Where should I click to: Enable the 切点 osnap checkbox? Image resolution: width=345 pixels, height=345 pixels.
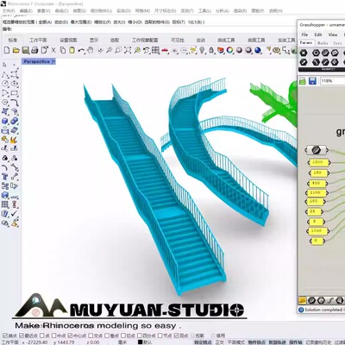tap(123, 336)
